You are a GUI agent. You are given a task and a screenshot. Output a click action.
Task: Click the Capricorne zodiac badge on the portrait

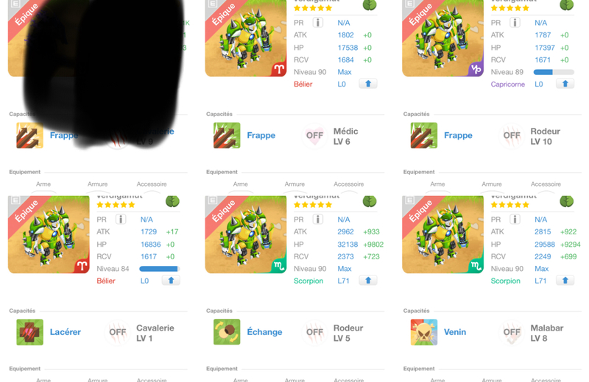[x=476, y=69]
